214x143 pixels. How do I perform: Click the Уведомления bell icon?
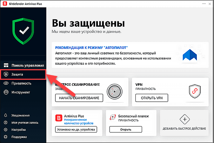(6, 115)
